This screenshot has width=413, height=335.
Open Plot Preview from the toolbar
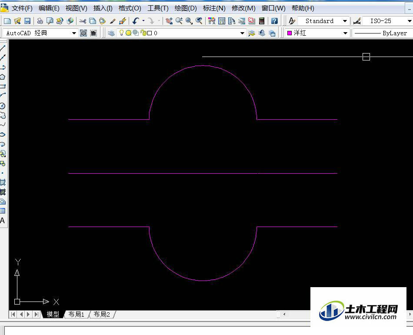point(50,21)
